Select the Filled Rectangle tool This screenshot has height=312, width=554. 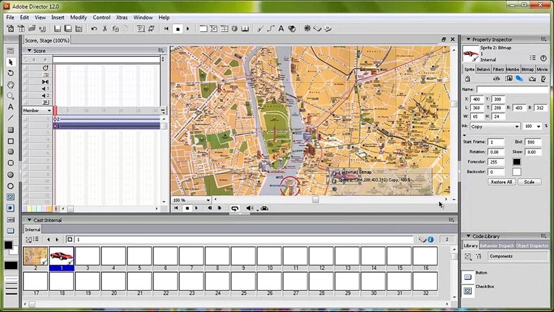[x=11, y=130]
